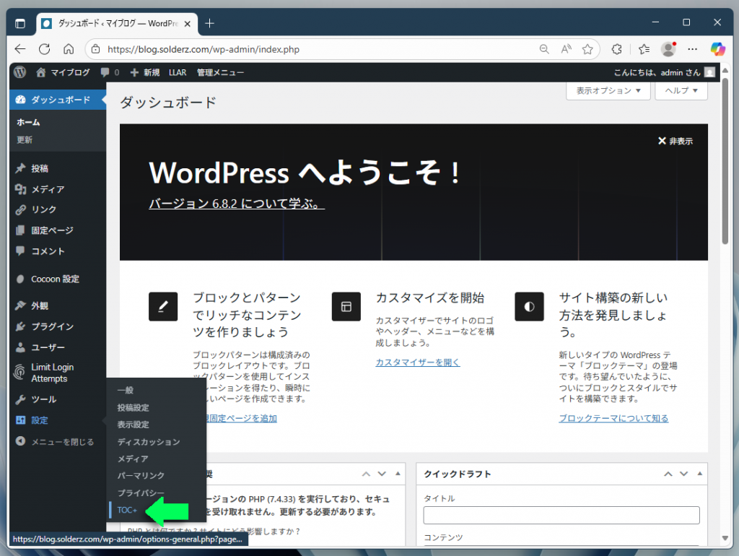Viewport: 739px width, 556px height.
Task: Click the タイトル input in クイックドラフト
Action: (563, 515)
